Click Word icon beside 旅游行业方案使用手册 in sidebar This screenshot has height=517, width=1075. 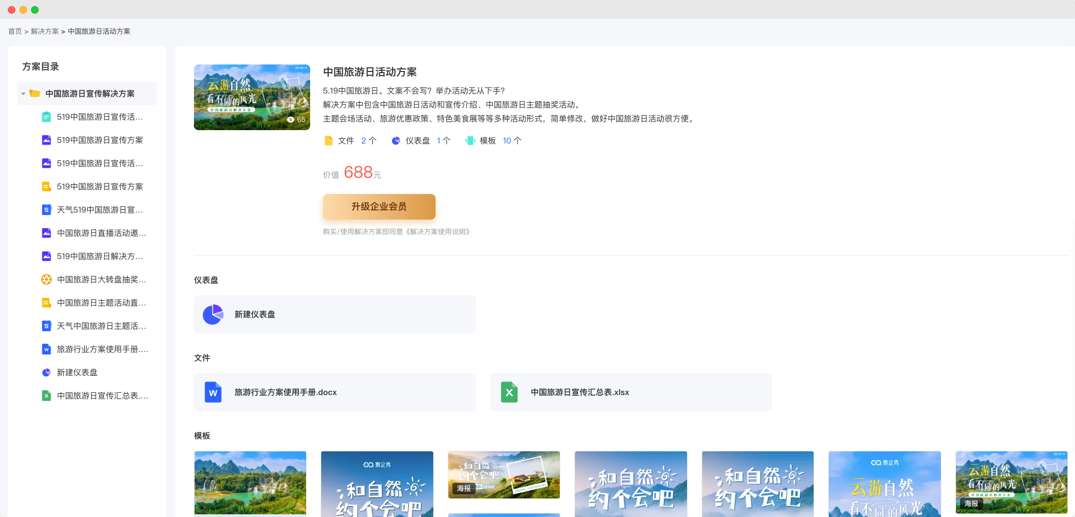tap(46, 349)
